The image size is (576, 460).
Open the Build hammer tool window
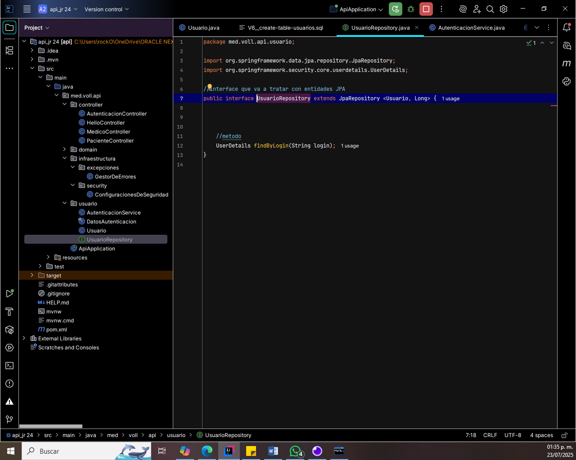[x=9, y=312]
